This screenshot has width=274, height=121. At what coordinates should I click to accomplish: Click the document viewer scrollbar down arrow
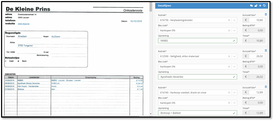[151, 114]
